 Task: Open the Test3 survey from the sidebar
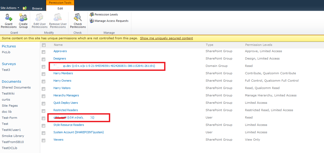coord(6,70)
